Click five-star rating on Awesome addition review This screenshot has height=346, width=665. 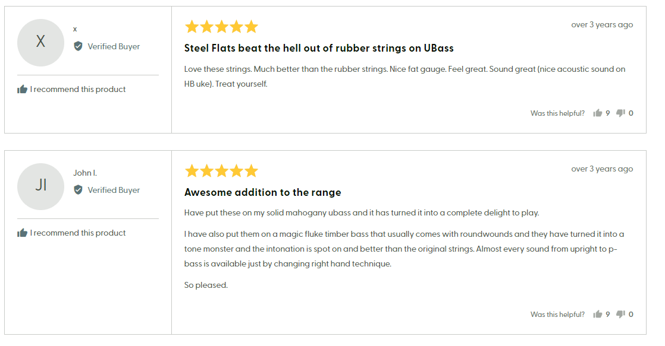[221, 171]
